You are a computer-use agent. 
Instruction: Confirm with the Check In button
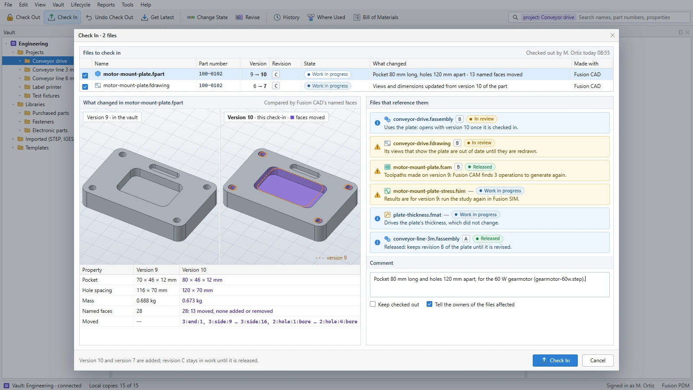coord(555,361)
